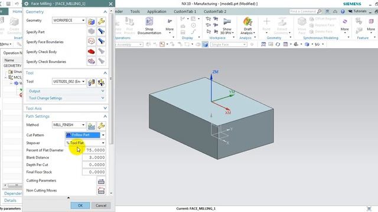The width and height of the screenshot is (378, 212).
Task: Collapse the Tool section
Action: pyautogui.click(x=105, y=73)
